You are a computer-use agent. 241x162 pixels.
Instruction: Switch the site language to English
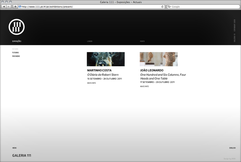pos(232,148)
